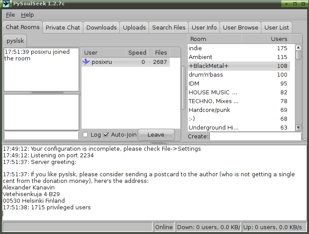The width and height of the screenshot is (309, 234).
Task: Switch to the Chat Rooms tab
Action: (22, 27)
